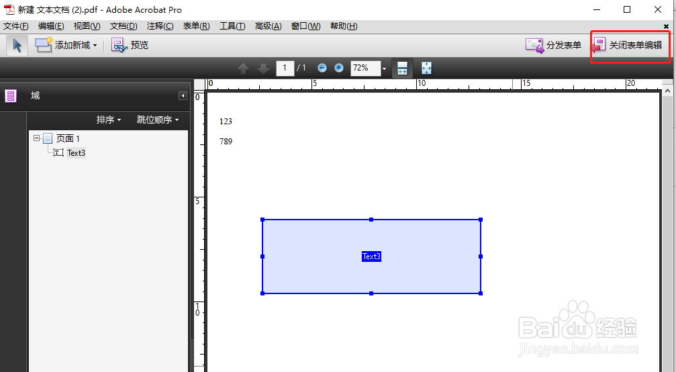Open the Document (文档) menu
676x372 pixels.
coord(124,26)
